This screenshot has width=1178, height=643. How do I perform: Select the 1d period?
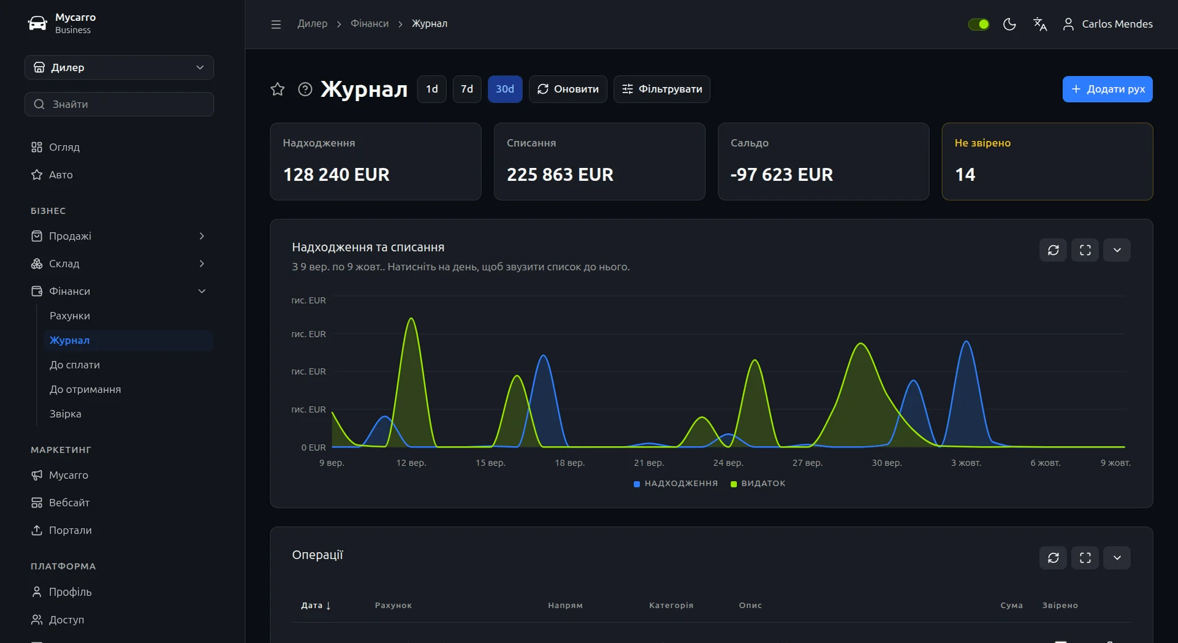[432, 89]
